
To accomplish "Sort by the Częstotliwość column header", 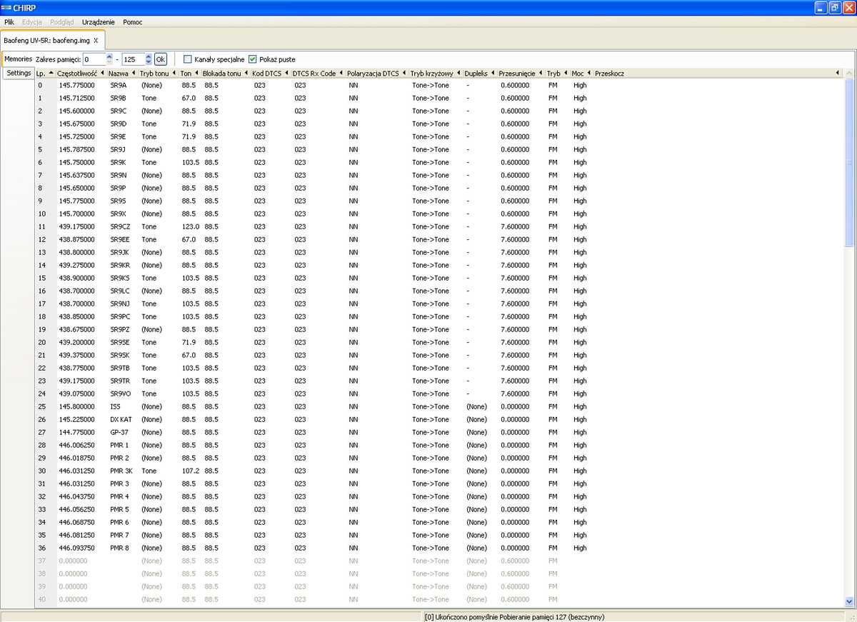I will pyautogui.click(x=77, y=74).
